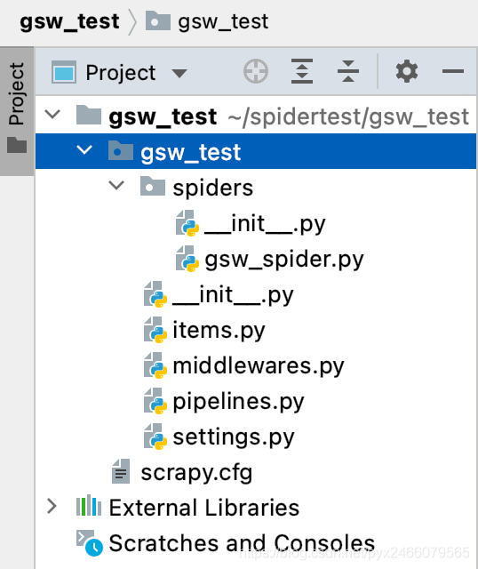This screenshot has width=478, height=569.
Task: Click the Collapse All toolbar icon
Action: tap(347, 71)
